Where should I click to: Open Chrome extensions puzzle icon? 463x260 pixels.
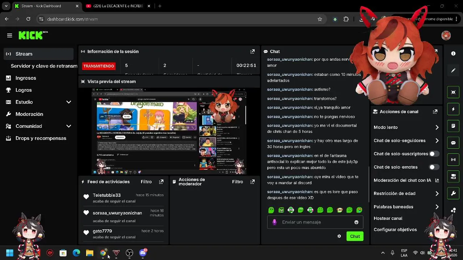coord(346,19)
